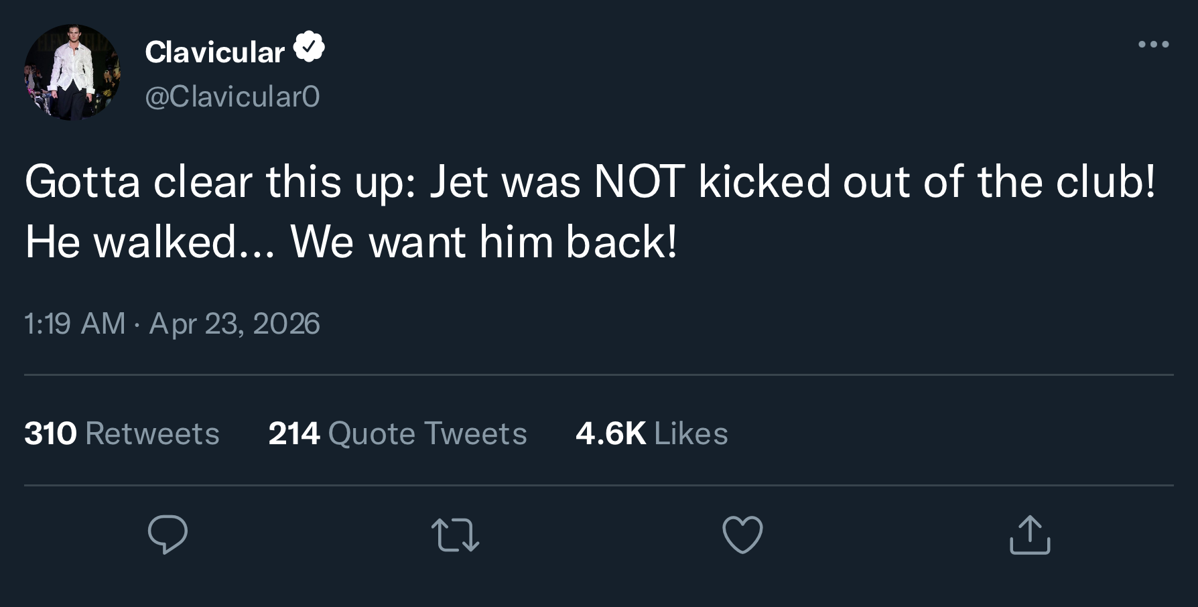Like the tweet with the heart icon
Viewport: 1198px width, 607px height.
click(742, 535)
